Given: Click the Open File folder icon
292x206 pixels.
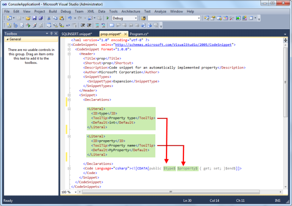Looking at the screenshot, I should coord(28,18).
